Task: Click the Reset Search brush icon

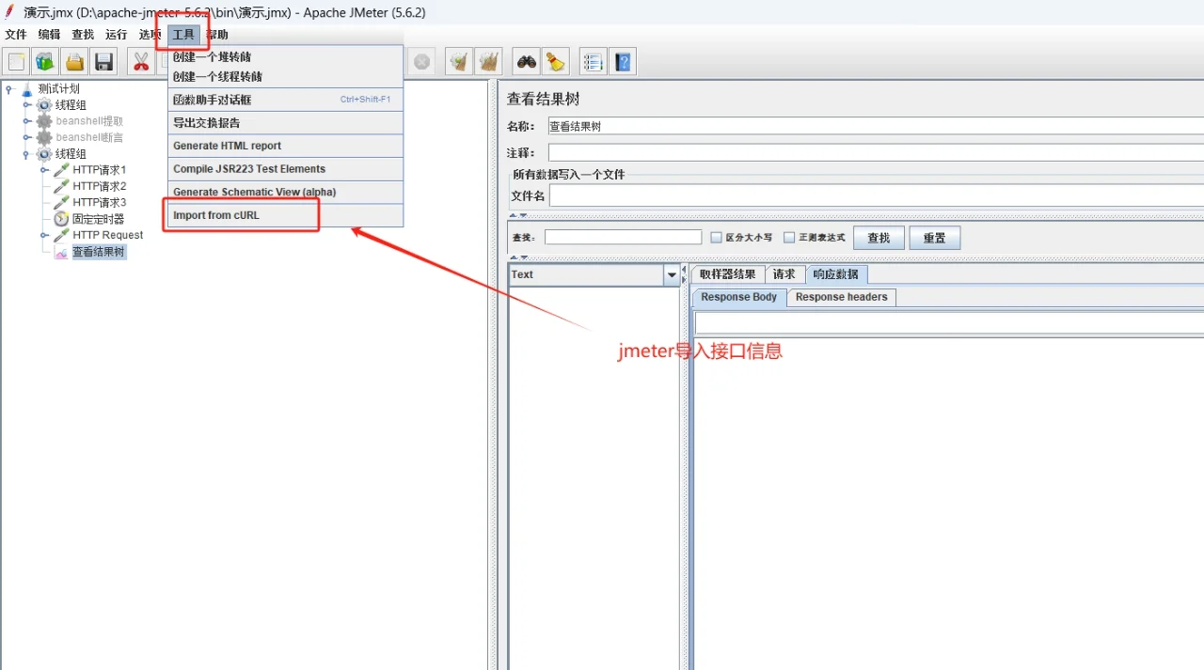Action: pos(556,62)
